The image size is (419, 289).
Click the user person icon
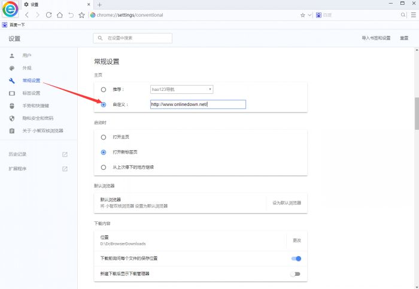pos(12,56)
